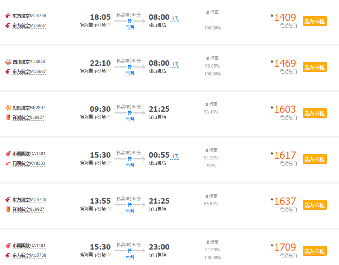Choose the ¥1469 flight as outbound trip
Image resolution: width=339 pixels, height=265 pixels.
[315, 67]
